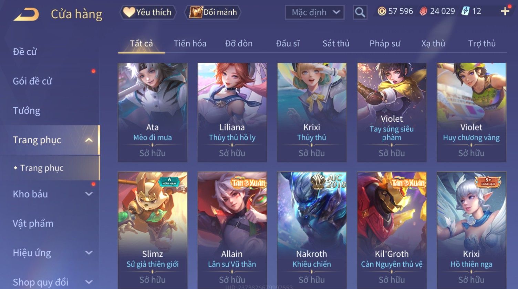Screen dimensions: 518x289
Task: Open the Mặc định sort dropdown
Action: pos(314,12)
